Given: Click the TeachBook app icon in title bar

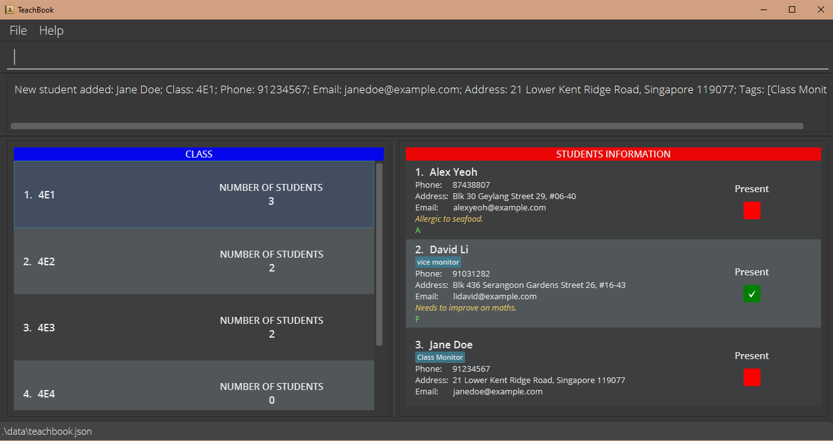Looking at the screenshot, I should click(x=9, y=9).
